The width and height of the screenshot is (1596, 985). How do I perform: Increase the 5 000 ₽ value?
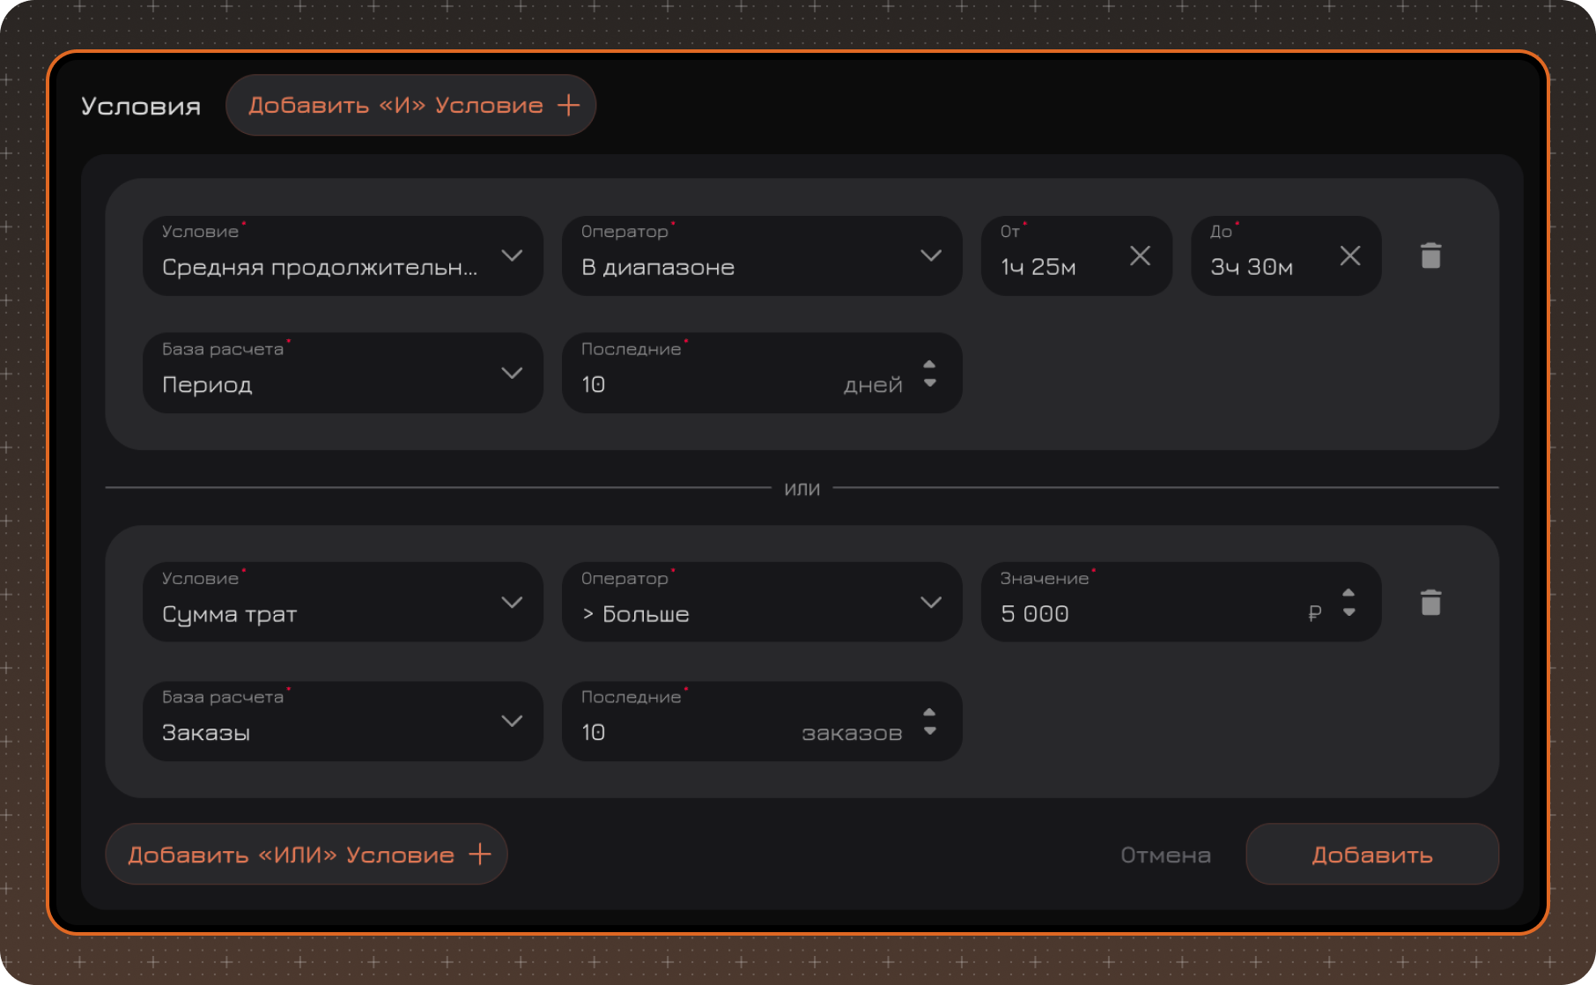[1348, 593]
